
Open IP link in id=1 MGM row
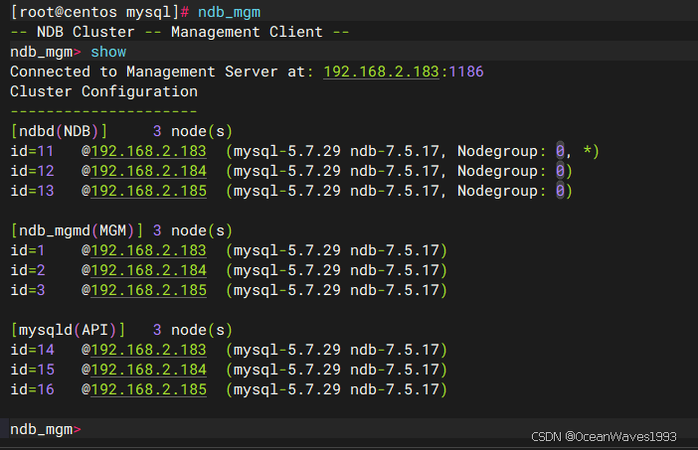149,250
